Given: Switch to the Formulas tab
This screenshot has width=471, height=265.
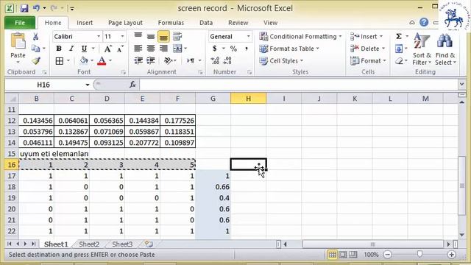Looking at the screenshot, I should [171, 23].
